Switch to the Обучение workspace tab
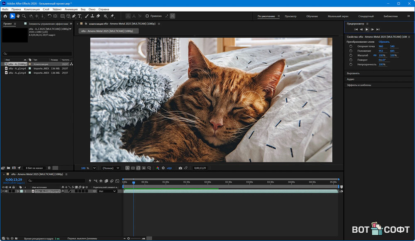Viewport: 415px width, 241px height. pyautogui.click(x=312, y=16)
